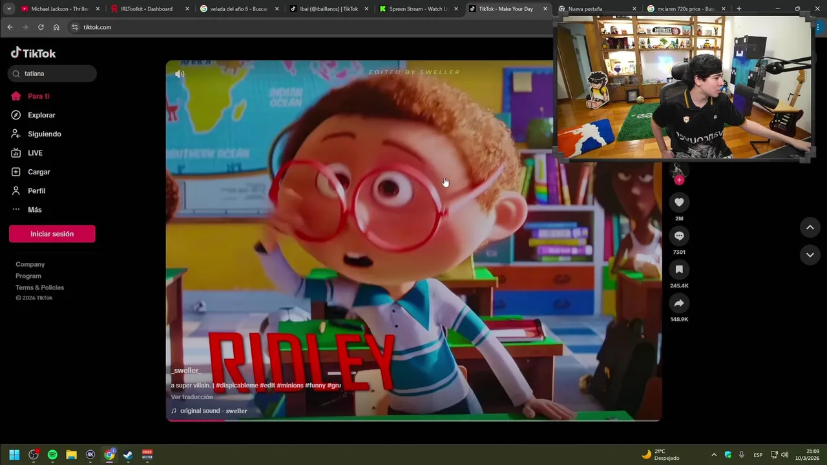Screen dimensions: 827x465
Task: Click Ver traducción under the caption
Action: pyautogui.click(x=192, y=397)
